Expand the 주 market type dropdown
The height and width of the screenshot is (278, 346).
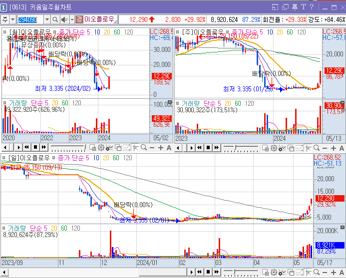point(13,19)
